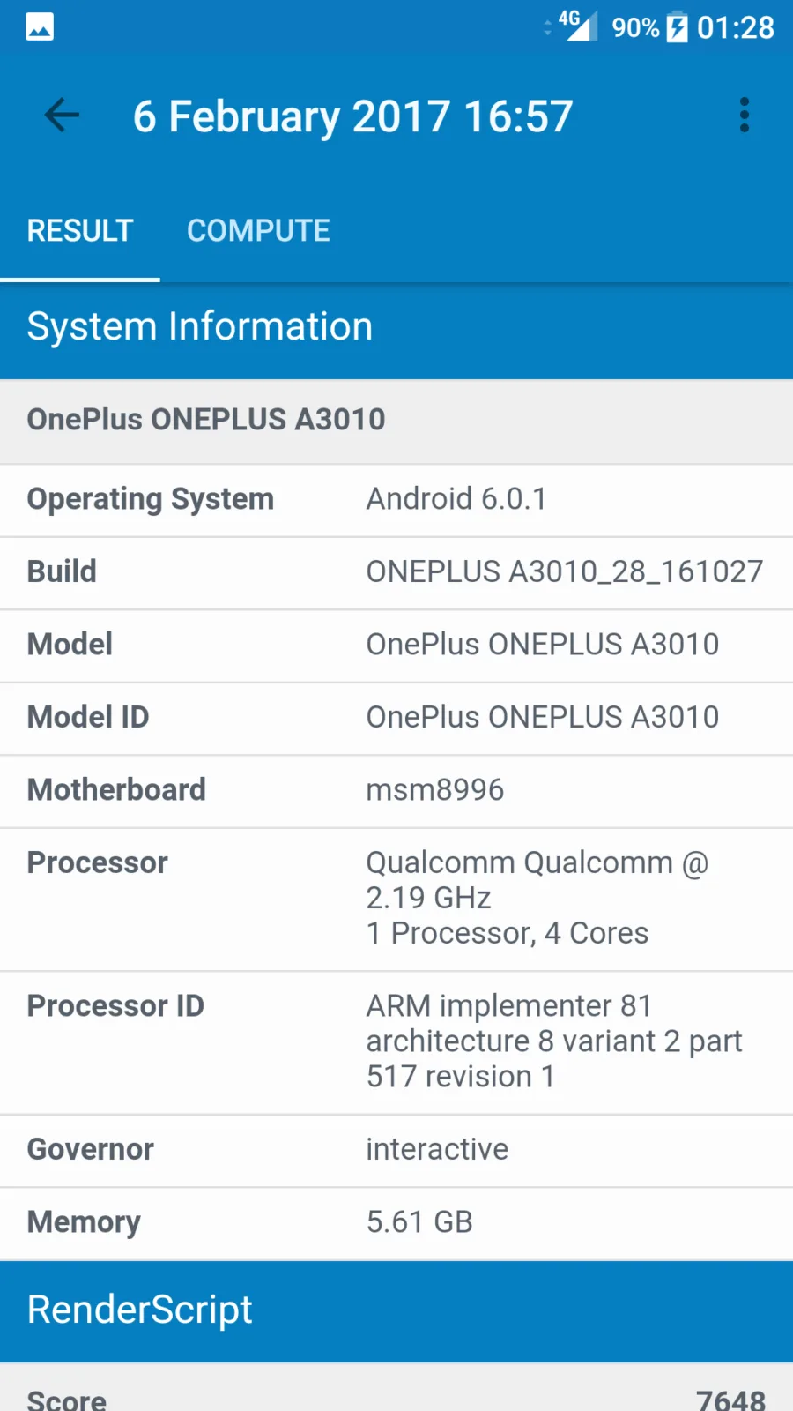
Task: Tap the Governor interactive row
Action: pyautogui.click(x=396, y=1150)
